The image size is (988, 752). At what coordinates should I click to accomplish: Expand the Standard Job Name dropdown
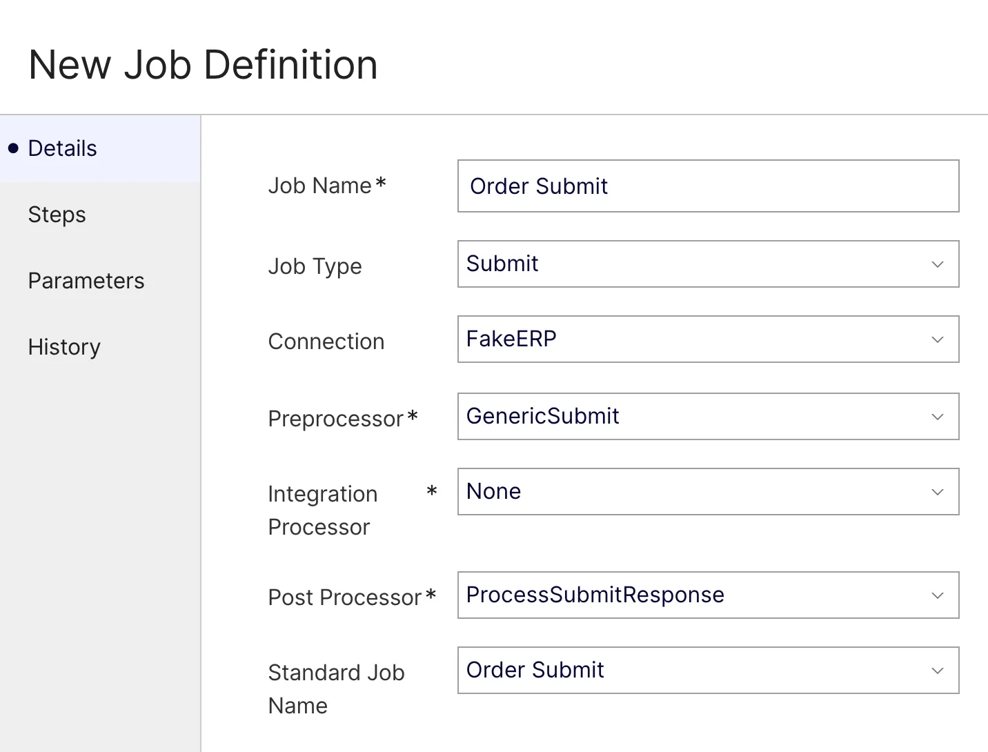point(708,670)
